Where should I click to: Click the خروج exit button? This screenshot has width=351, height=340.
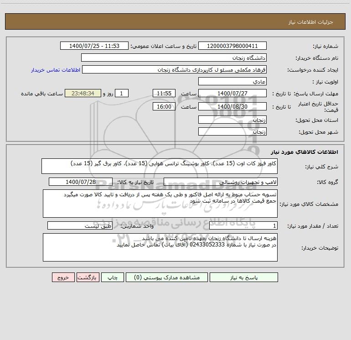point(63,277)
